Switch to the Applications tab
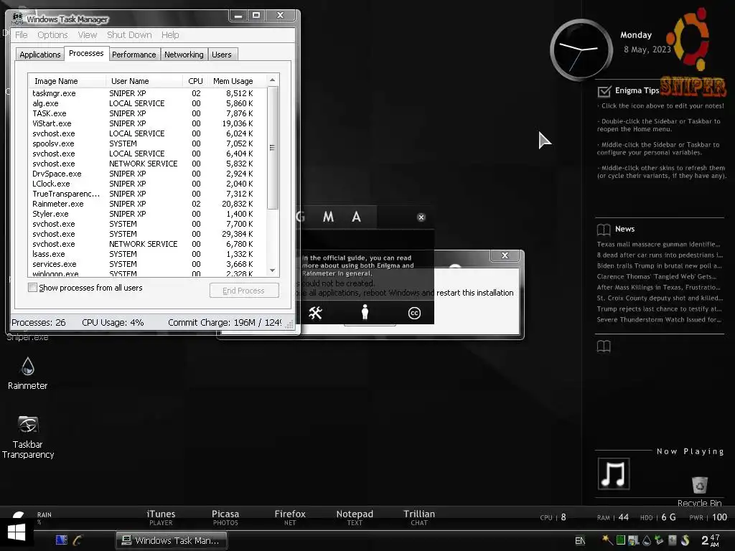Screen dimensions: 735x551 click(x=40, y=55)
